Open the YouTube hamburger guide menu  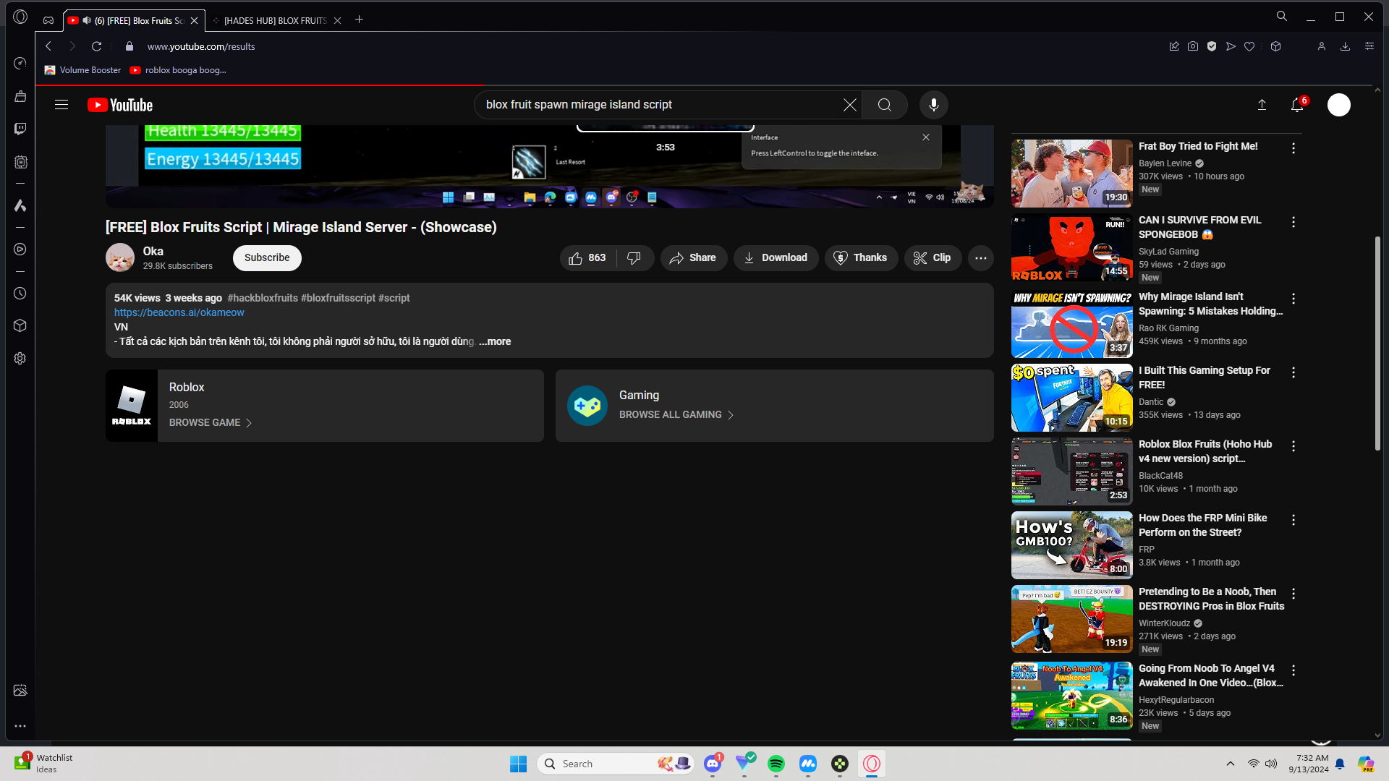pos(61,105)
